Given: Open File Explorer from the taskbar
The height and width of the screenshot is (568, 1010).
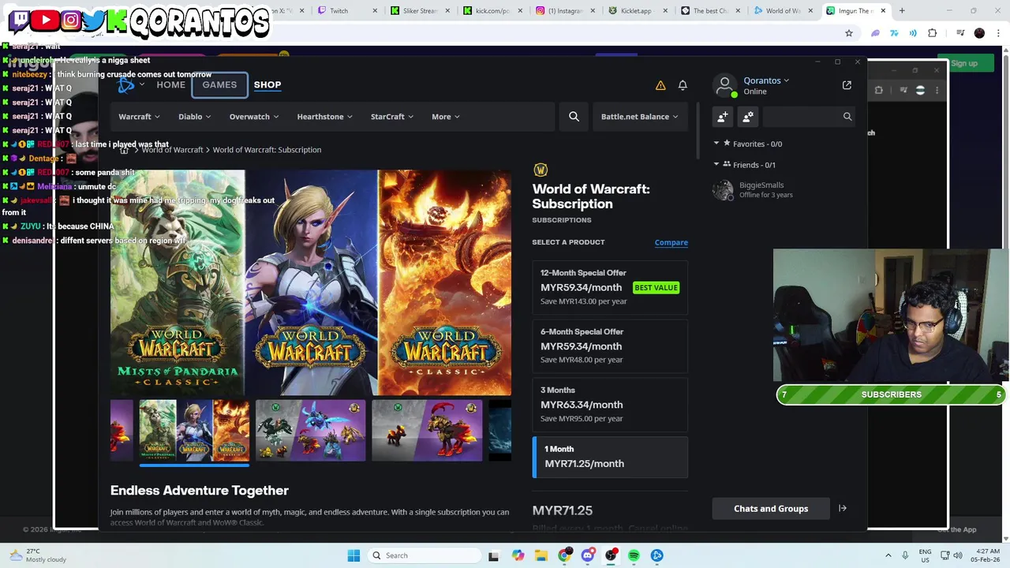Looking at the screenshot, I should 541,555.
